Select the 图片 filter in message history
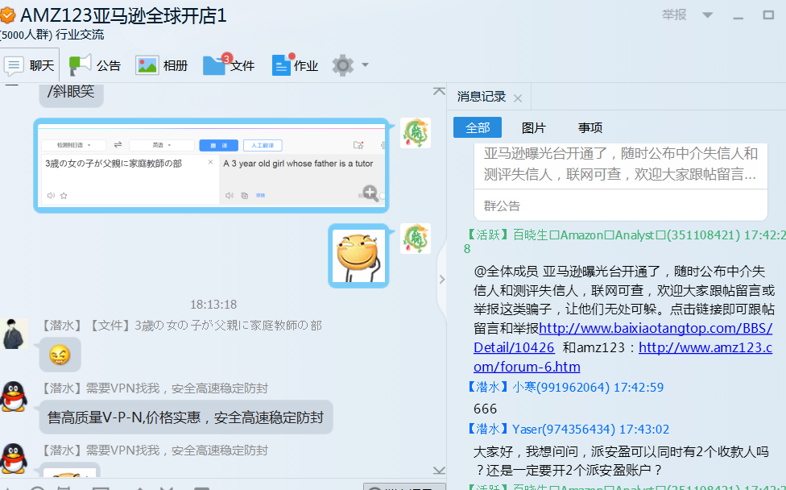 [x=533, y=128]
